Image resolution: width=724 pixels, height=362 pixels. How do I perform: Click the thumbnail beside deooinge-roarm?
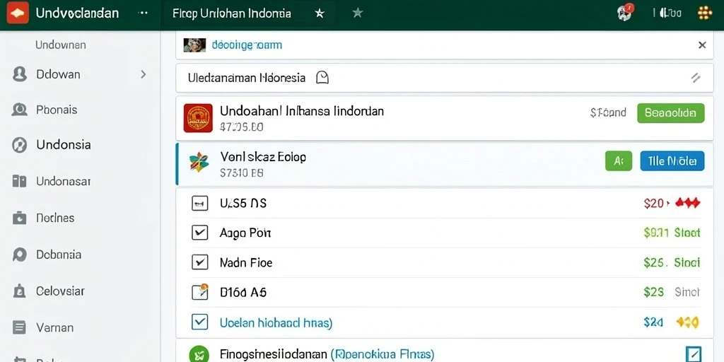(x=194, y=45)
